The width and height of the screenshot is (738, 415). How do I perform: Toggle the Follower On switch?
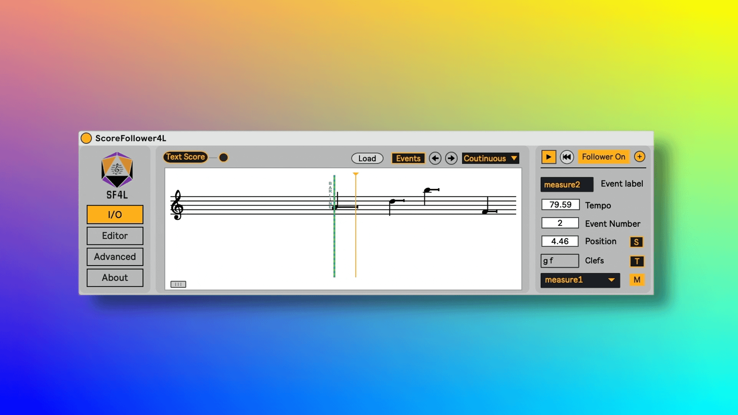pyautogui.click(x=603, y=157)
